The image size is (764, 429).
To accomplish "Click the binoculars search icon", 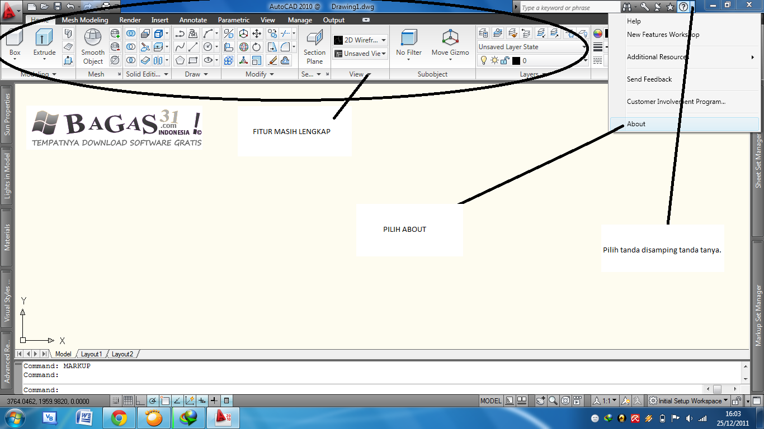I will click(x=627, y=7).
